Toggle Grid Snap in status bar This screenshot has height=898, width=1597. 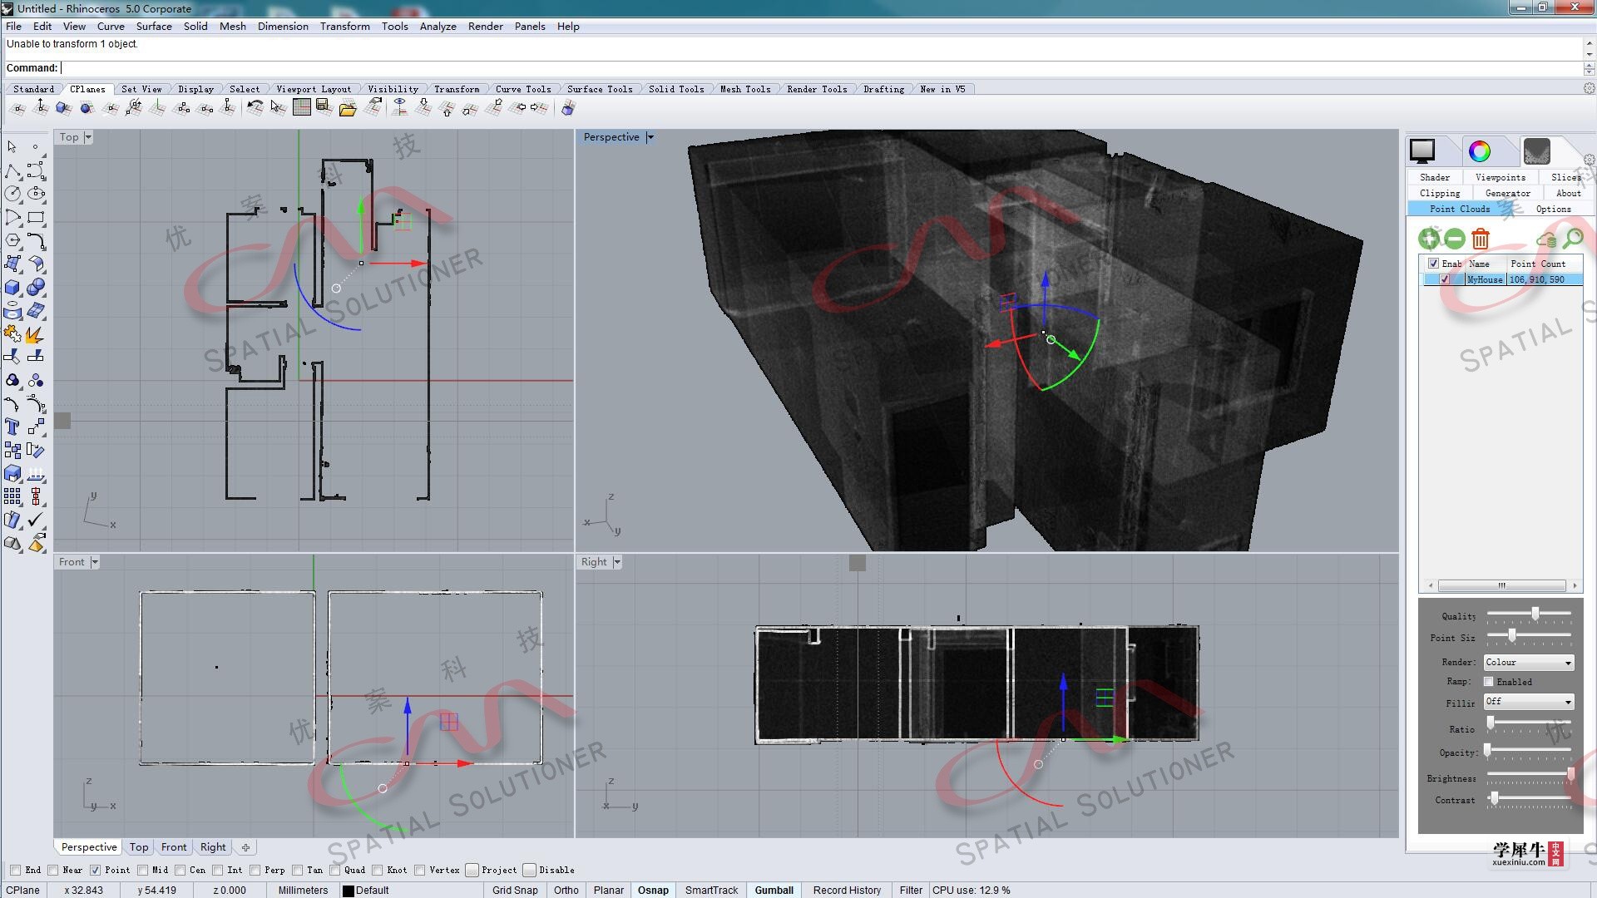(515, 890)
